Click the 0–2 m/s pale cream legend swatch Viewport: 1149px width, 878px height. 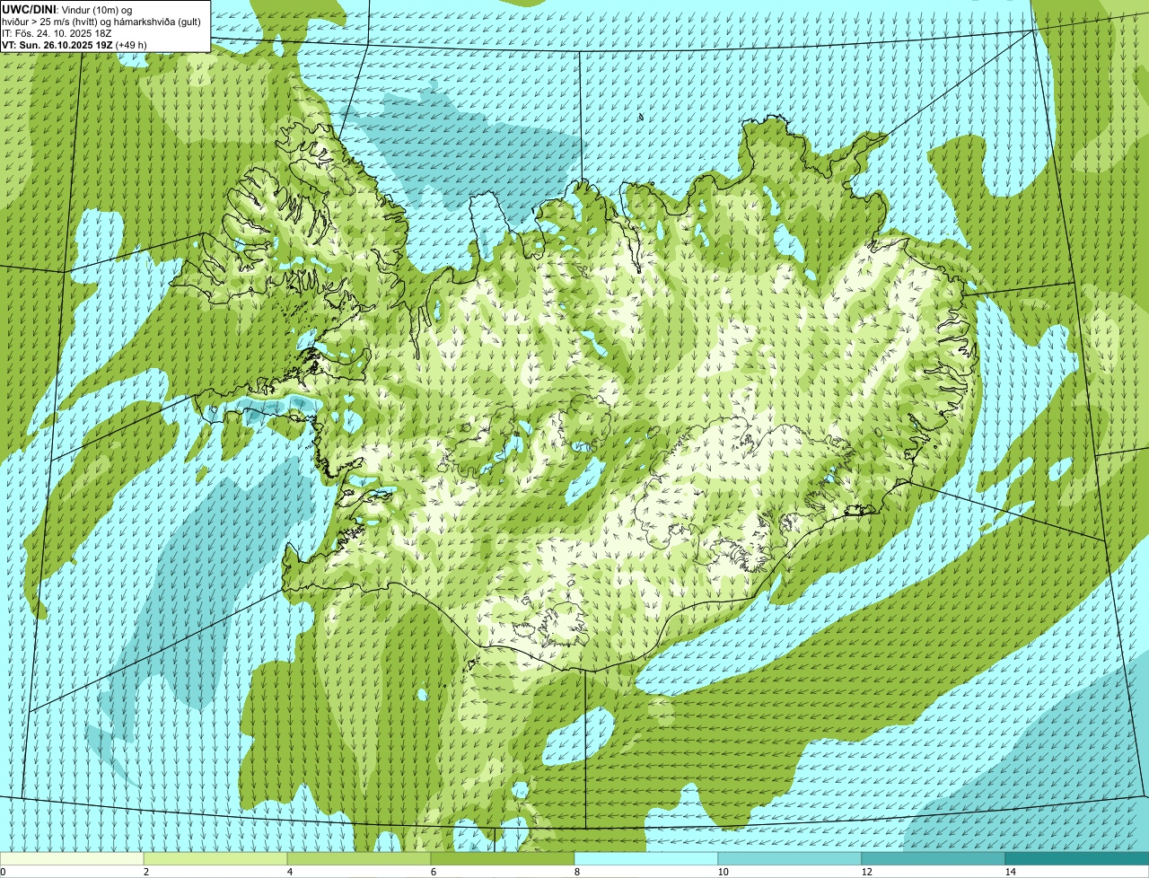pos(72,858)
